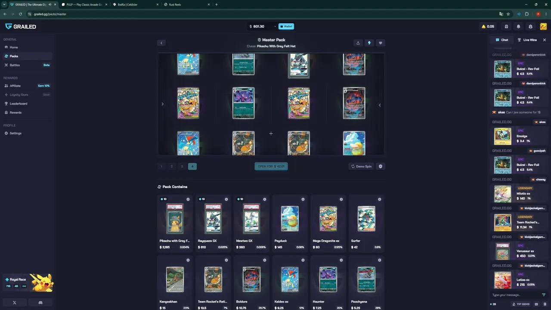Open the gift rewards icon in header
551x310 pixels.
pos(506,27)
